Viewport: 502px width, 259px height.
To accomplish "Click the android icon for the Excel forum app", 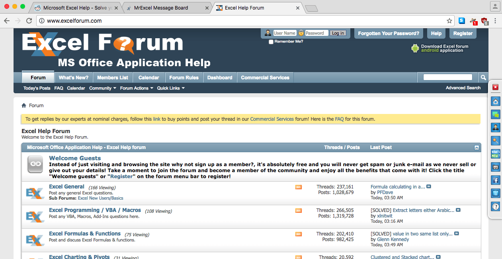I will 414,48.
